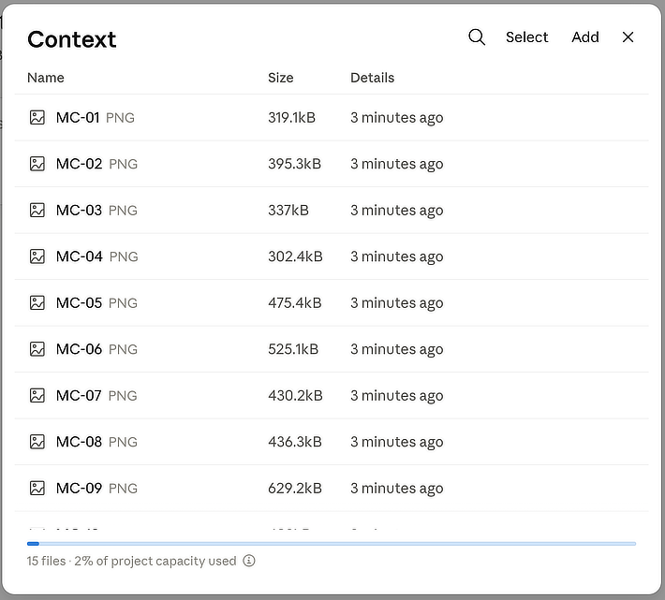Screen dimensions: 665x600
Task: Click the image icon for MC-07
Action: click(x=37, y=395)
